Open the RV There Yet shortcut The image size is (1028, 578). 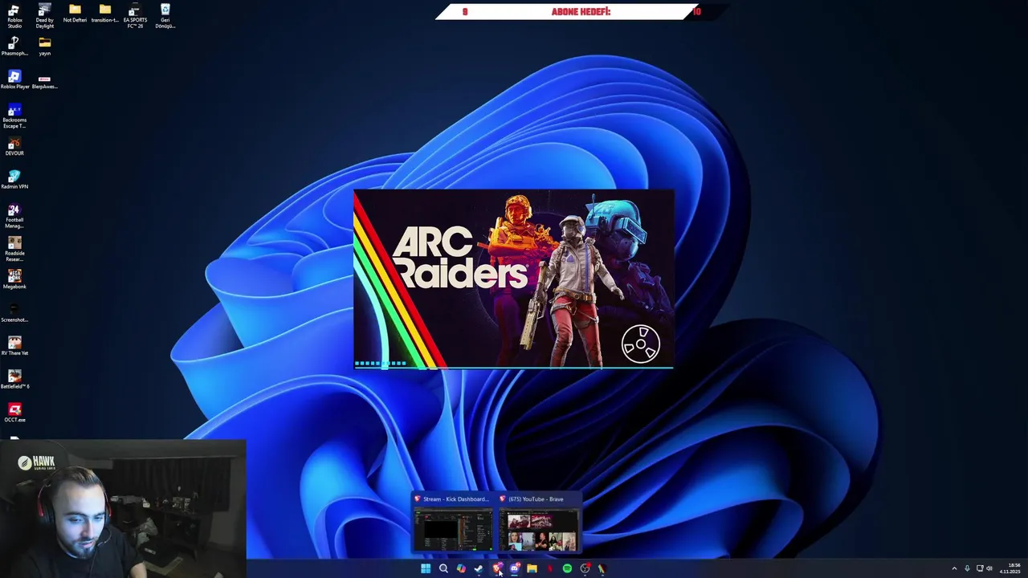pos(14,347)
